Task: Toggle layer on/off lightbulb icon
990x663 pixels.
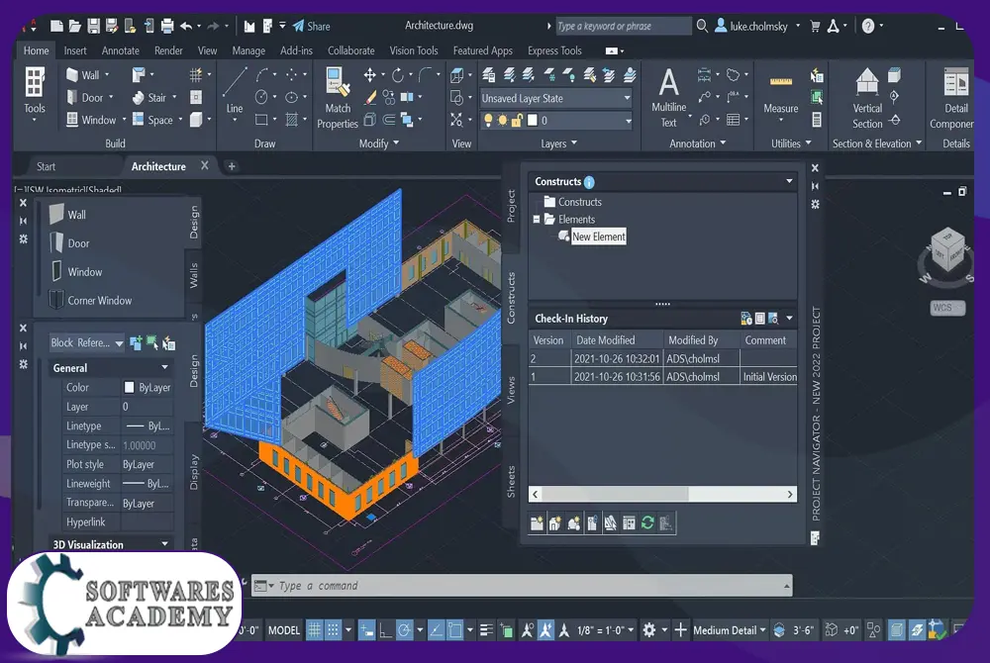Action: (x=488, y=120)
